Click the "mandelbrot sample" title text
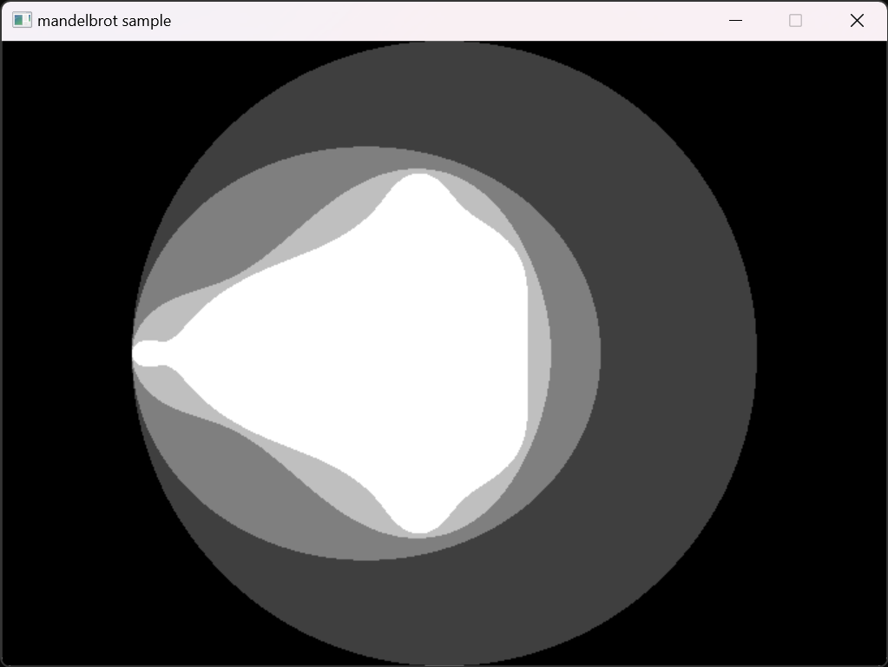This screenshot has height=667, width=888. (104, 21)
